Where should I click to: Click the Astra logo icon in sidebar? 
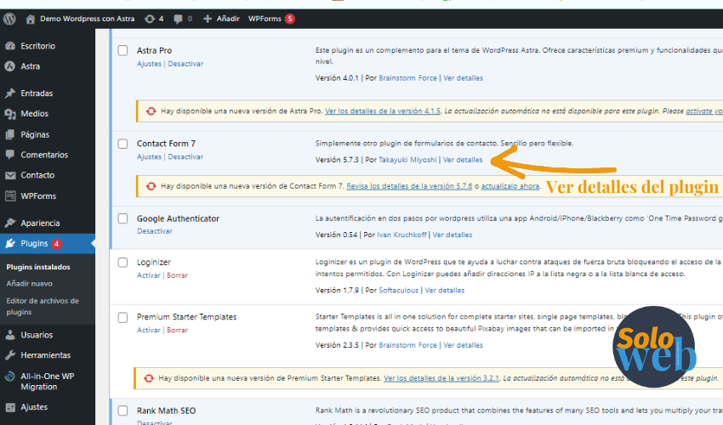[10, 66]
